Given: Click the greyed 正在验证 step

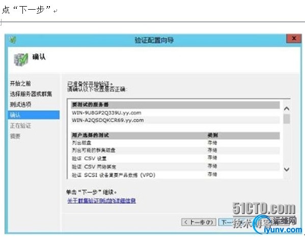Looking at the screenshot, I should pyautogui.click(x=20, y=125).
